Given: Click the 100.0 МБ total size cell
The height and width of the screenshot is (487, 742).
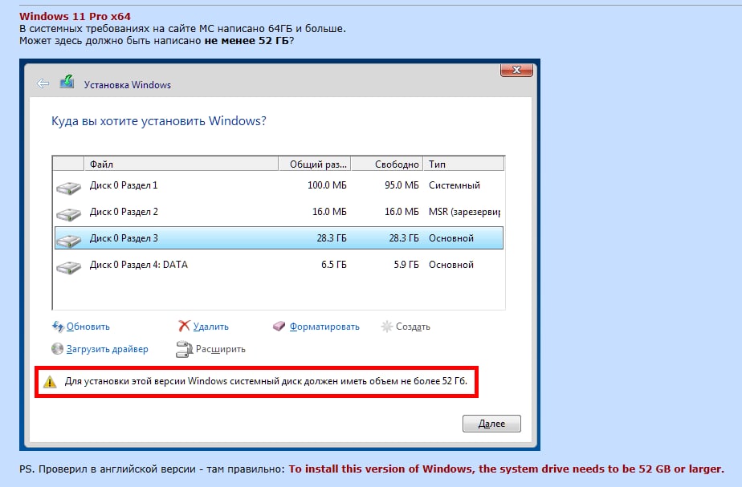Looking at the screenshot, I should pos(327,185).
